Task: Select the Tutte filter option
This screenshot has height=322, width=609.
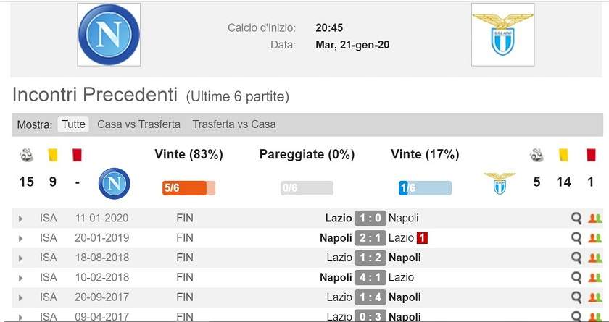Action: point(73,124)
